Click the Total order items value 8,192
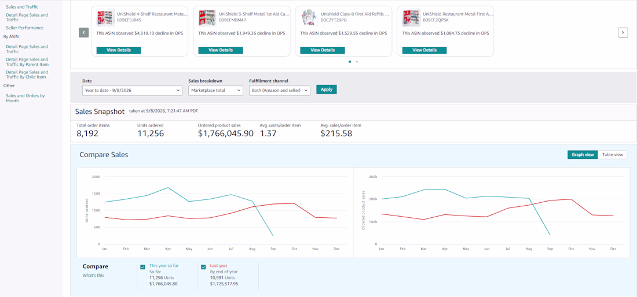The image size is (637, 297). click(87, 133)
